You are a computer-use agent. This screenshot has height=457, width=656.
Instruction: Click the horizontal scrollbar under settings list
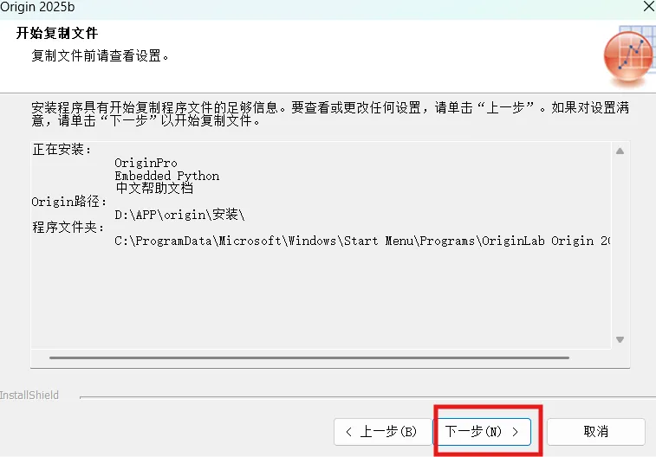309,358
